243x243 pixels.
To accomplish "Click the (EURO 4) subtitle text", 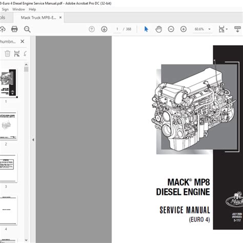I will coord(199,219).
